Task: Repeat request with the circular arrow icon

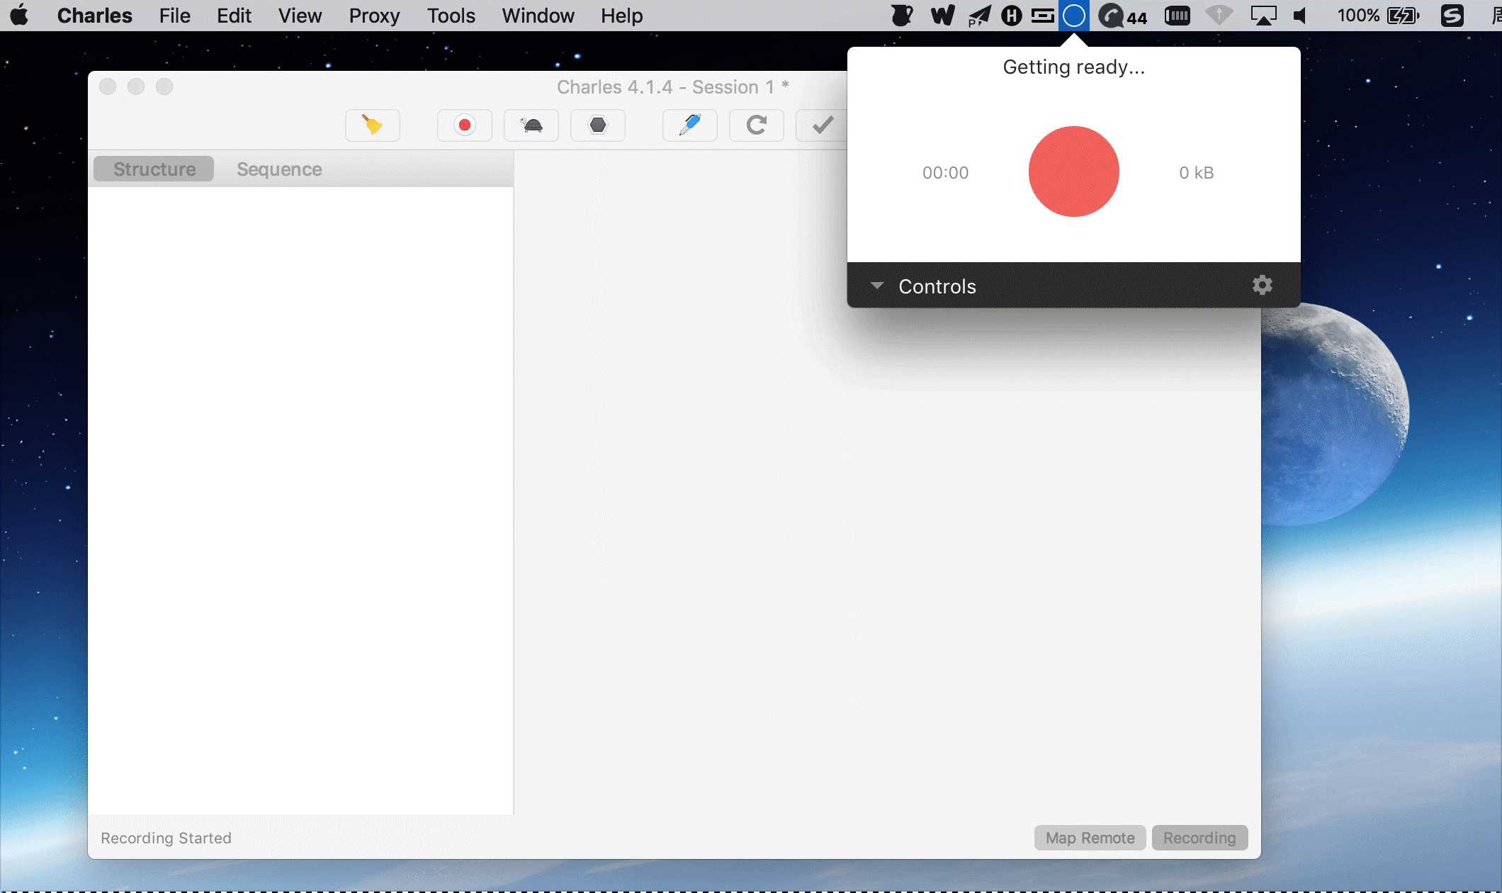Action: pos(757,125)
